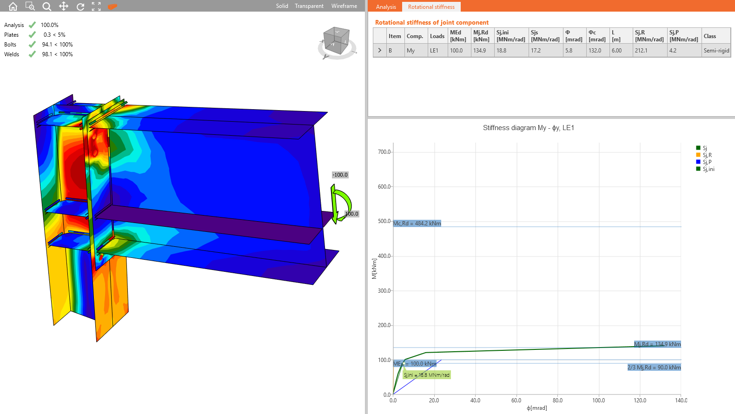Image resolution: width=735 pixels, height=414 pixels.
Task: Choose the pan move tool
Action: [64, 6]
